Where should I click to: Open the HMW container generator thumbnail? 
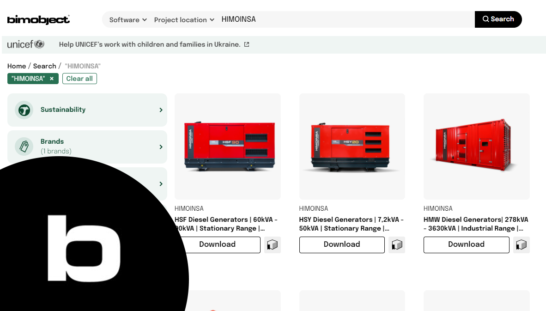point(476,146)
